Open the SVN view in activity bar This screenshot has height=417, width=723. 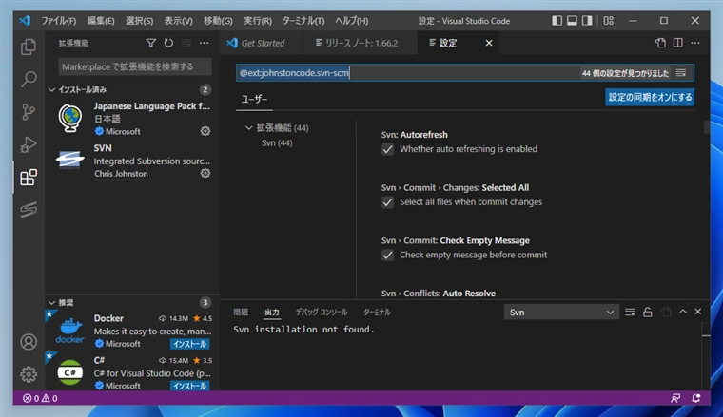(x=29, y=210)
